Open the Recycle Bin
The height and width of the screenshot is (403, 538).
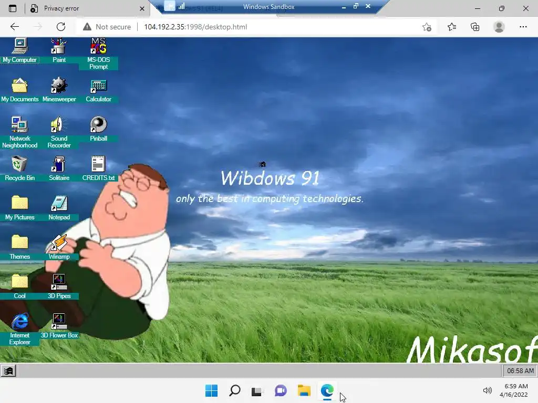19,168
